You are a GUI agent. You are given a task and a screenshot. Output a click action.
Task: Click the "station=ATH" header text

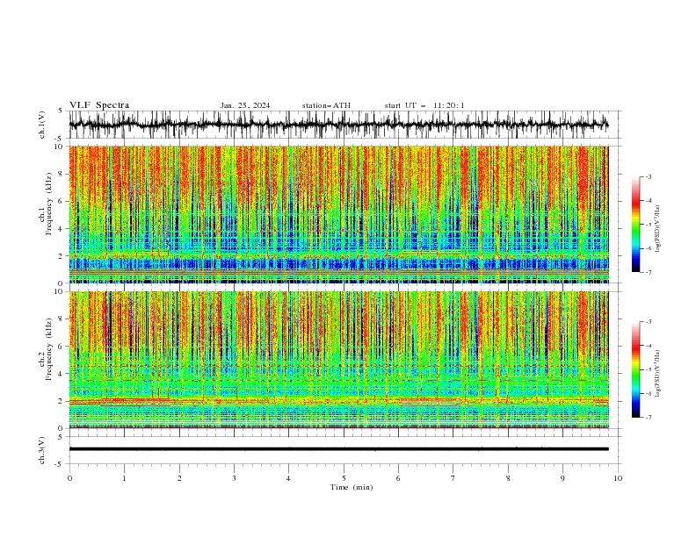[326, 105]
